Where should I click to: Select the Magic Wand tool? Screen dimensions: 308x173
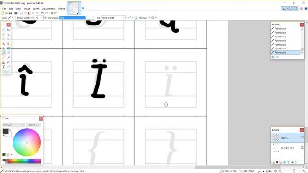[3, 44]
